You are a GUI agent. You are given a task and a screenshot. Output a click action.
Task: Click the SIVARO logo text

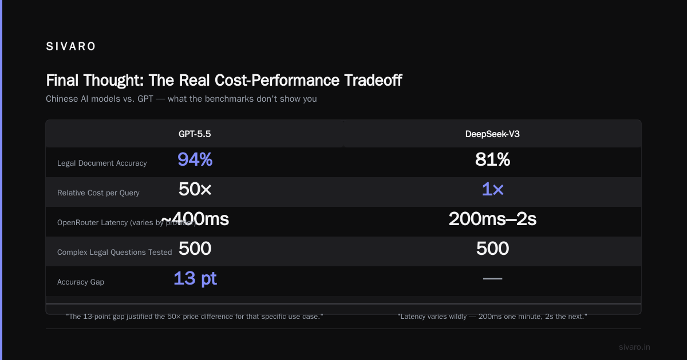tap(71, 47)
